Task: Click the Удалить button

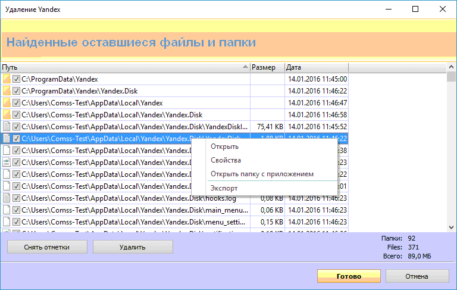Action: pos(133,247)
